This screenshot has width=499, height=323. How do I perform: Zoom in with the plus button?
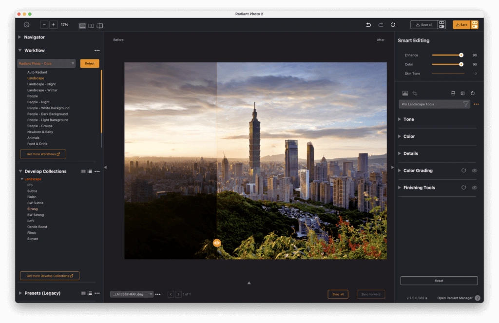53,25
